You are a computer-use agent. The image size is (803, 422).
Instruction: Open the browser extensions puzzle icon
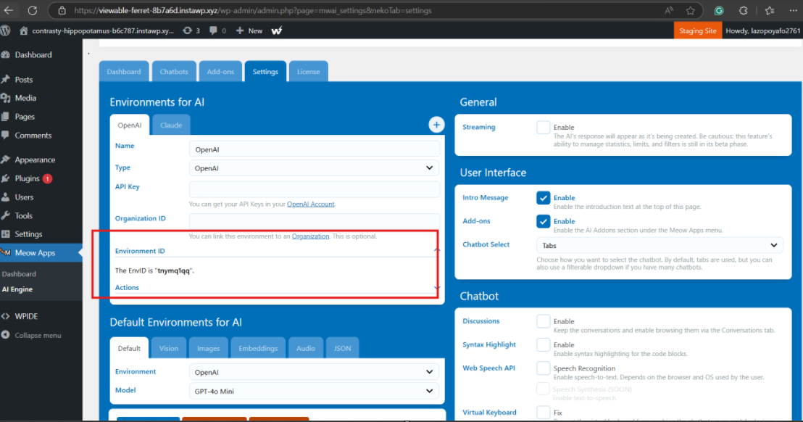pos(744,10)
